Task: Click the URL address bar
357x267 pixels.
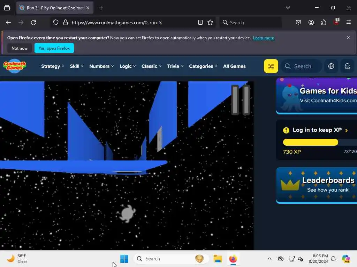Action: tap(133, 23)
